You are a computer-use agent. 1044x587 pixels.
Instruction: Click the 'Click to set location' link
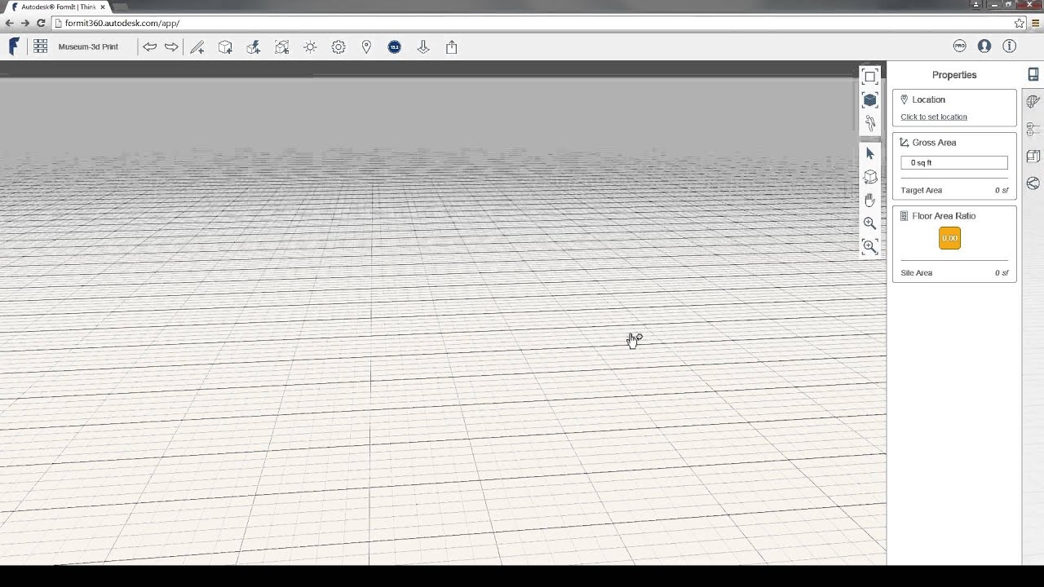(934, 117)
